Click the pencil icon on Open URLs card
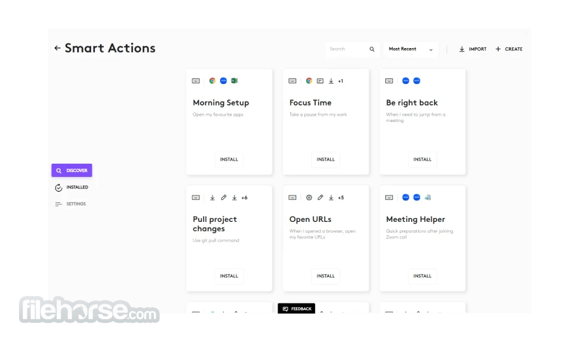Viewport: 580px width, 342px height. coord(320,197)
